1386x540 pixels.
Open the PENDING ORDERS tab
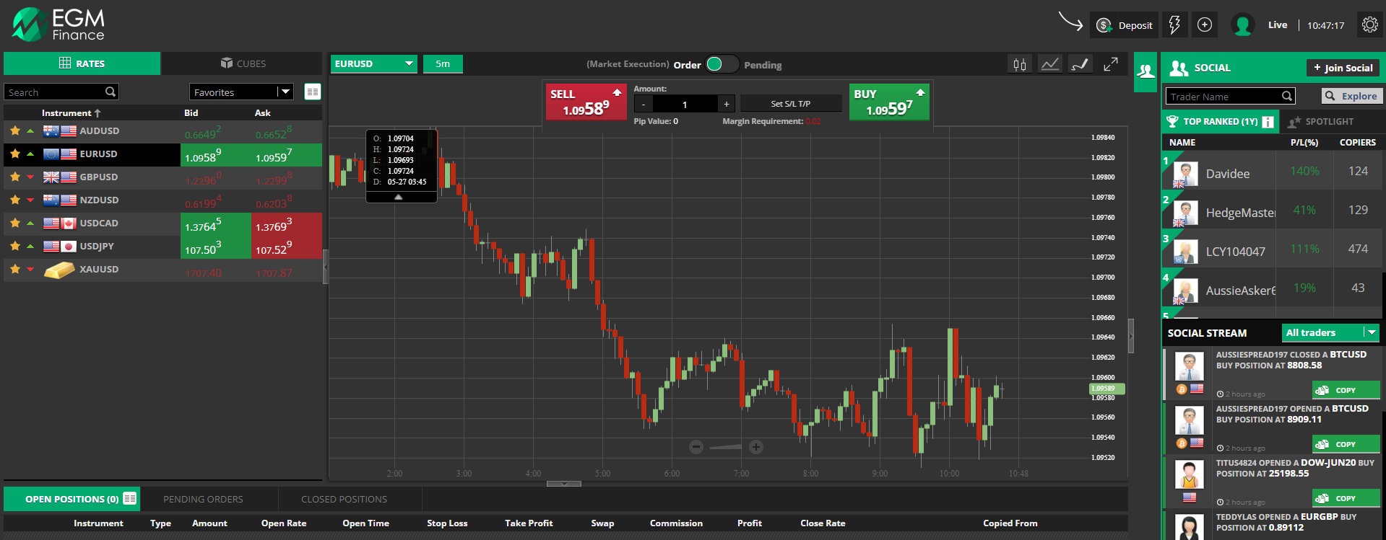[203, 499]
